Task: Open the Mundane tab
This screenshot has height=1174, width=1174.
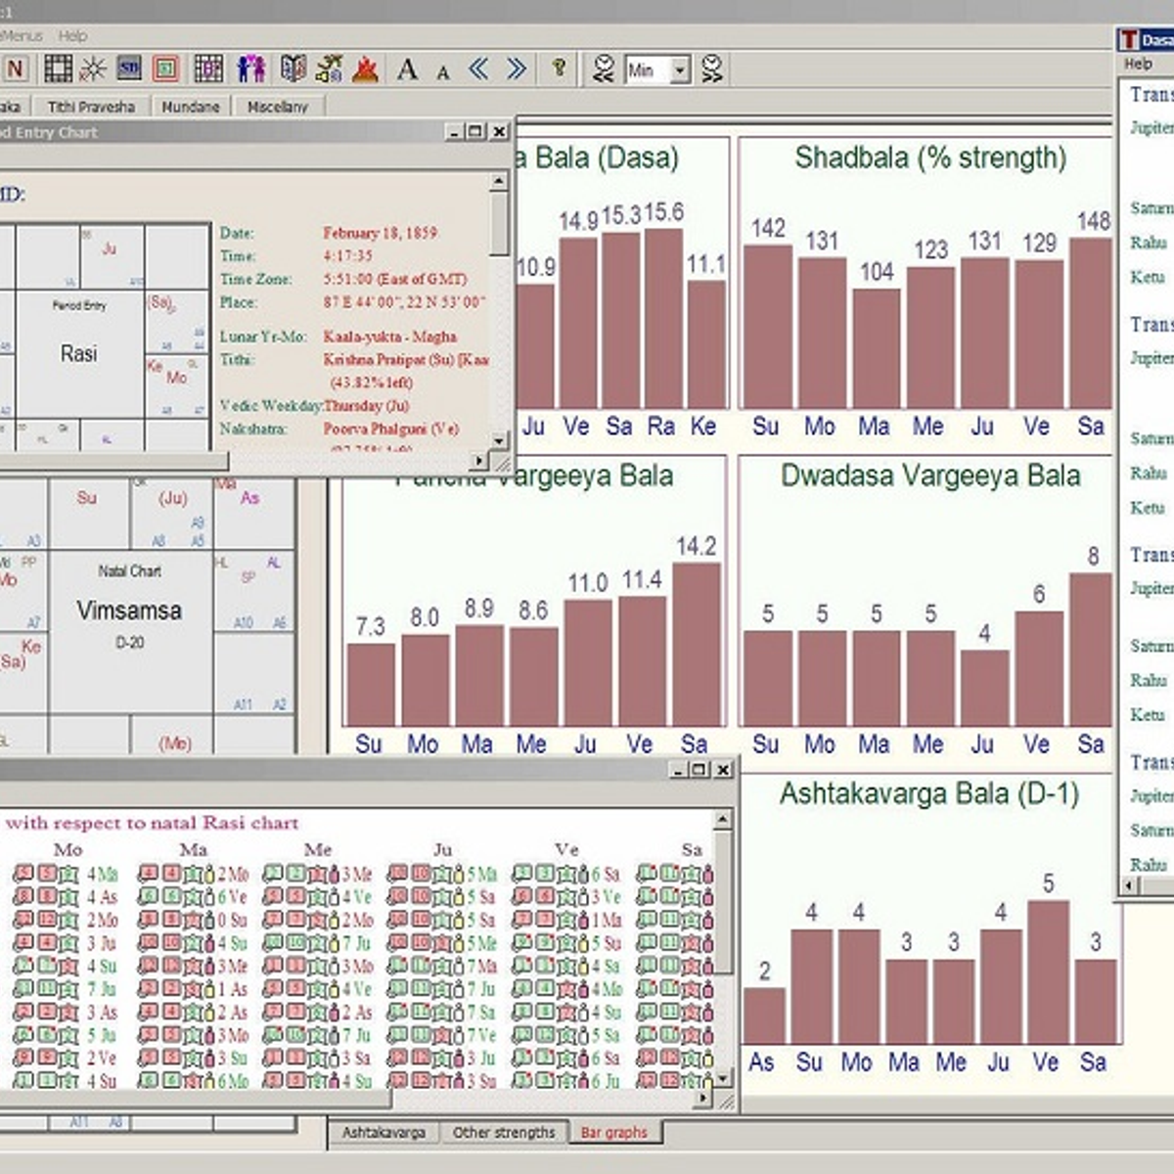Action: [x=191, y=107]
